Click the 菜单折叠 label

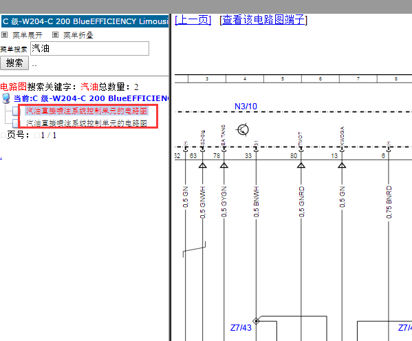click(x=78, y=35)
